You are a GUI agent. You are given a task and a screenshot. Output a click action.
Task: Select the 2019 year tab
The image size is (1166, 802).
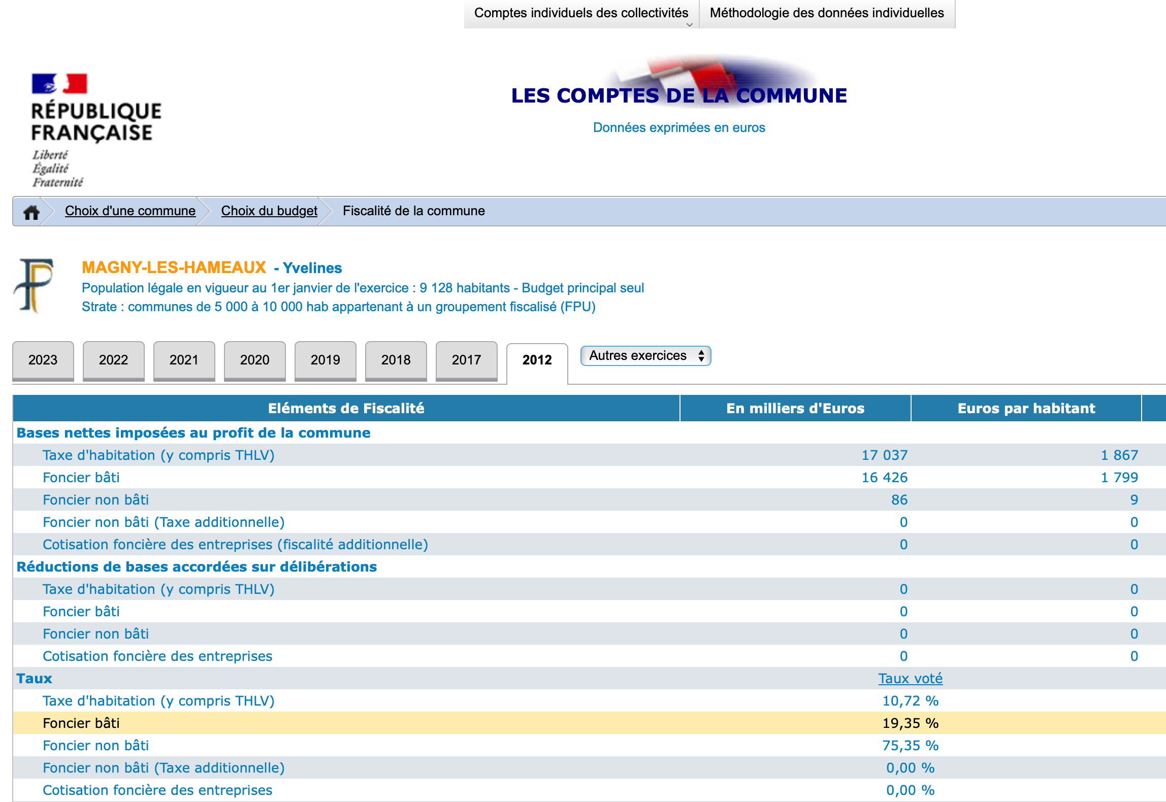(325, 360)
